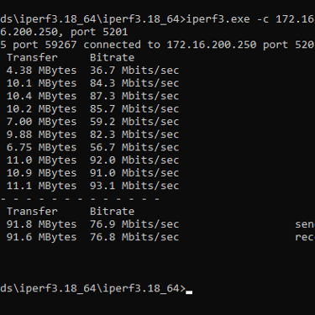Image resolution: width=315 pixels, height=315 pixels.
Task: Select the 36.7 Mbits/sec bitrate value
Action: pos(134,71)
